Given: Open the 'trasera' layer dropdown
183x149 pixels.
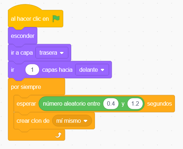Looking at the screenshot, I should pyautogui.click(x=52, y=53).
